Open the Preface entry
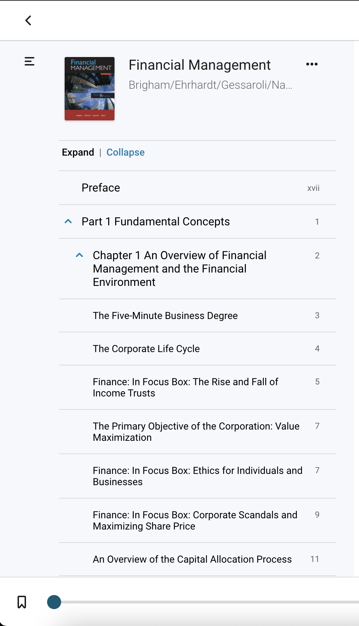 198,188
